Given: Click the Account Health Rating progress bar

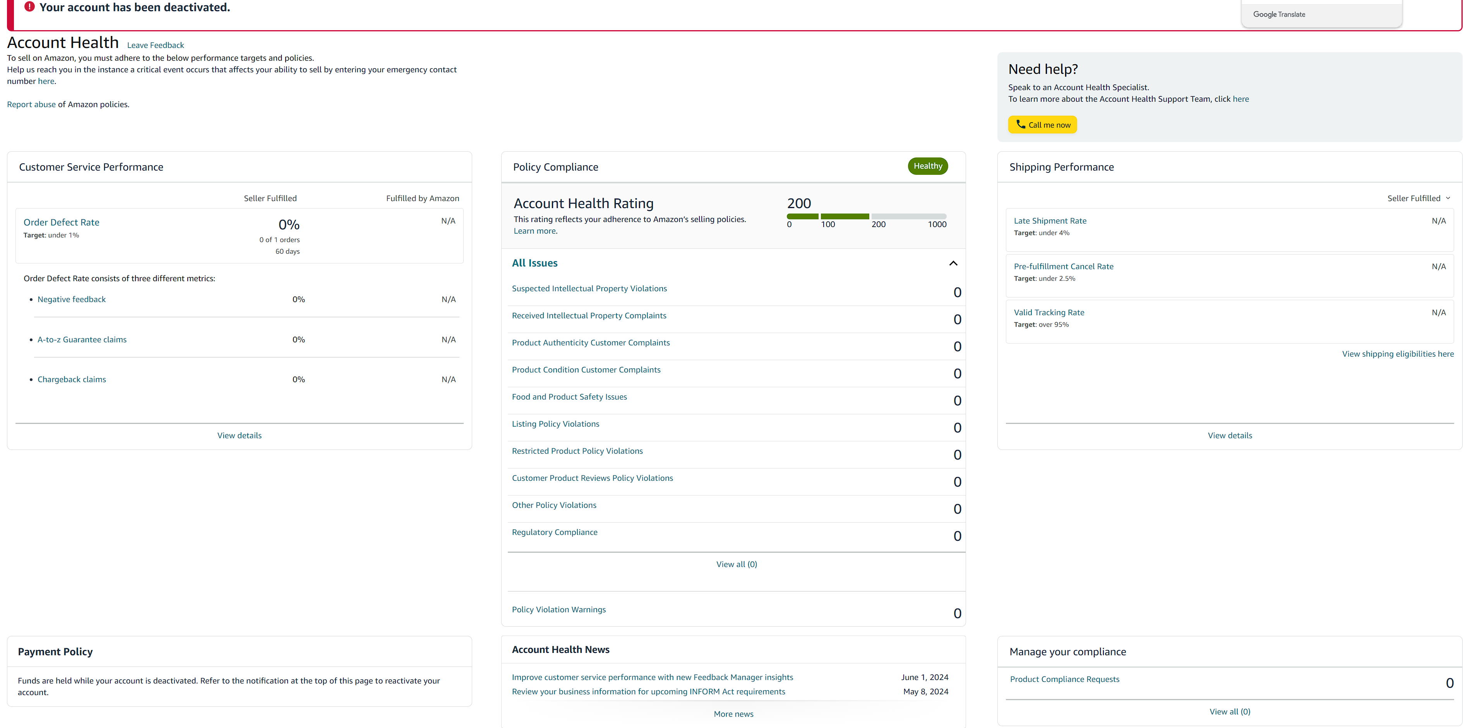Looking at the screenshot, I should [866, 216].
